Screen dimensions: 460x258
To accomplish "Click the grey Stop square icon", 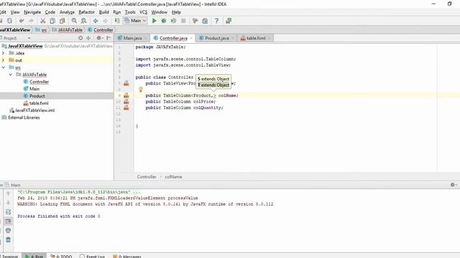I will click(x=183, y=21).
